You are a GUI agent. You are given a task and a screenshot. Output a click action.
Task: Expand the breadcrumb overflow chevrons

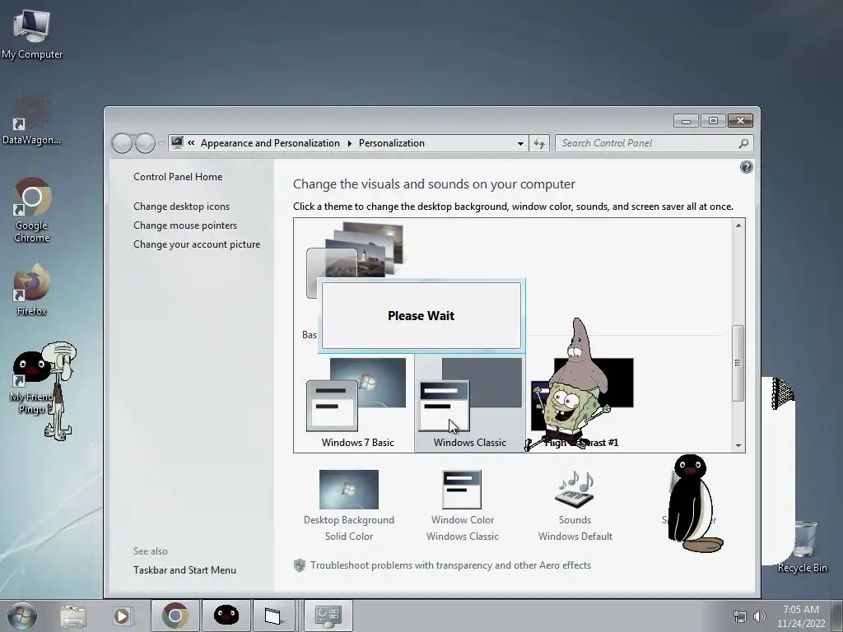pos(191,143)
